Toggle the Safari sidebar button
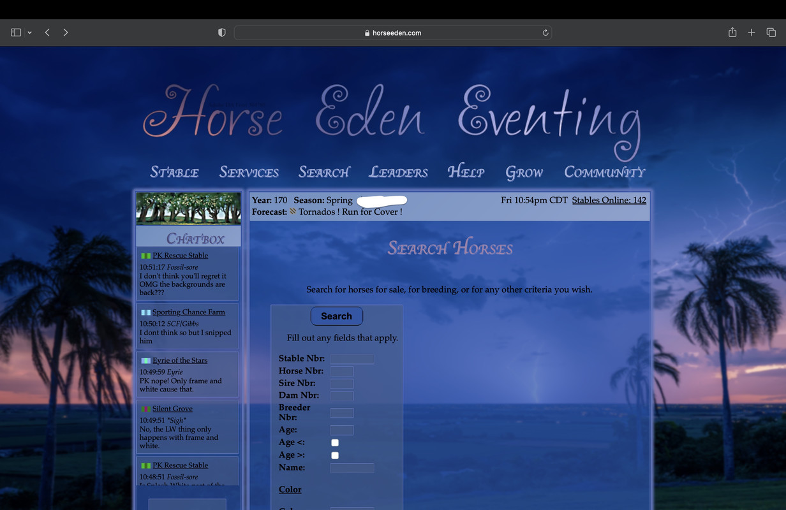Screen dimensions: 786x510 16,33
